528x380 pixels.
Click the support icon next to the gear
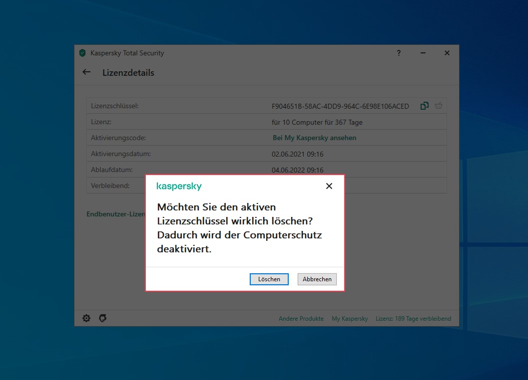pos(102,318)
